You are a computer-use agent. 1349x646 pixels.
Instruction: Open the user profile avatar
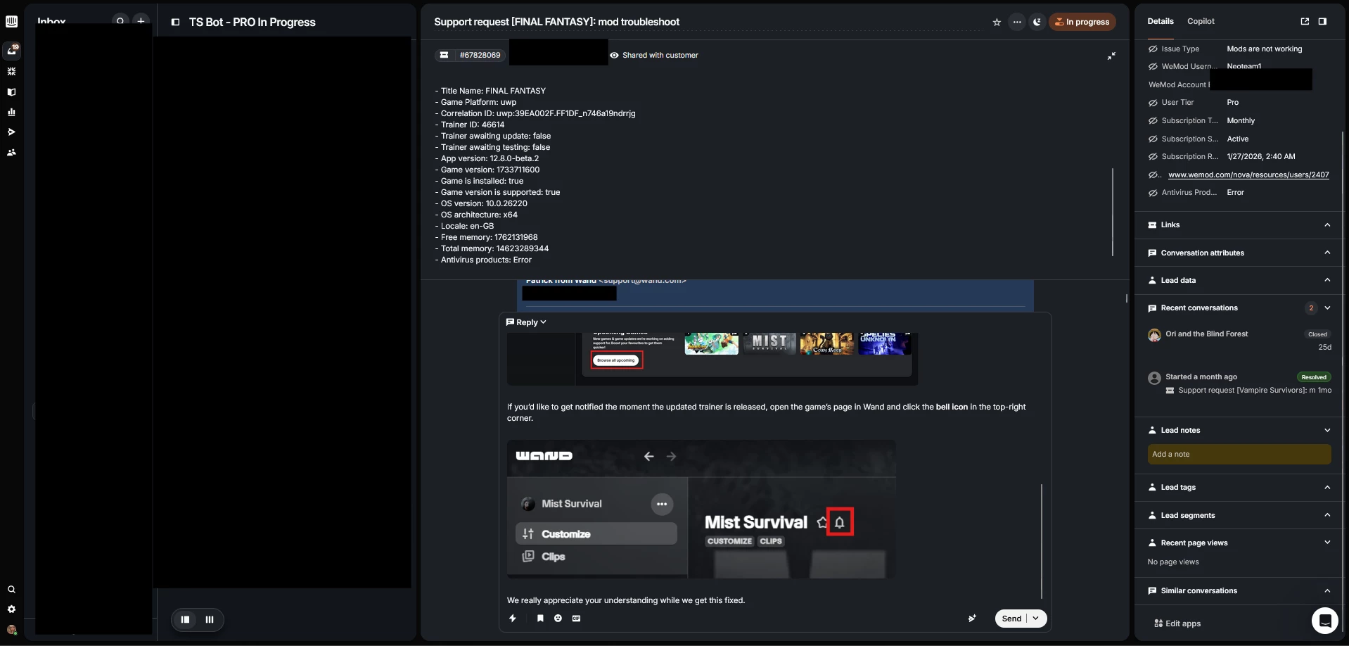[x=11, y=630]
